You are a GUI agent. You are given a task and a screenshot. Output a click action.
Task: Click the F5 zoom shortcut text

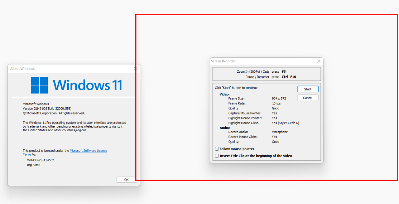click(x=284, y=72)
